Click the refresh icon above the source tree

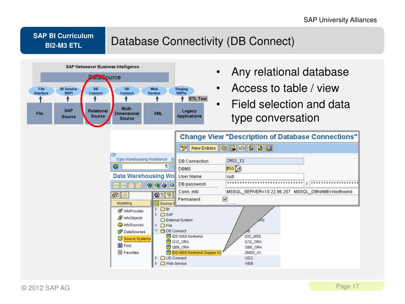pos(156,195)
